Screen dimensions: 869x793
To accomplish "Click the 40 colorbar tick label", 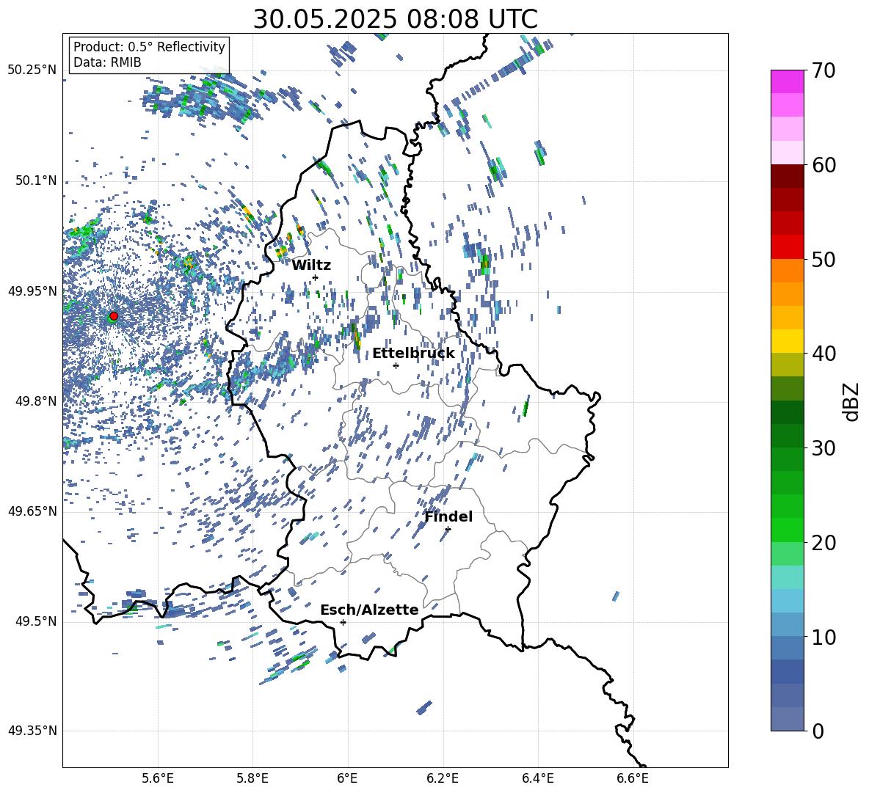I will (x=823, y=354).
